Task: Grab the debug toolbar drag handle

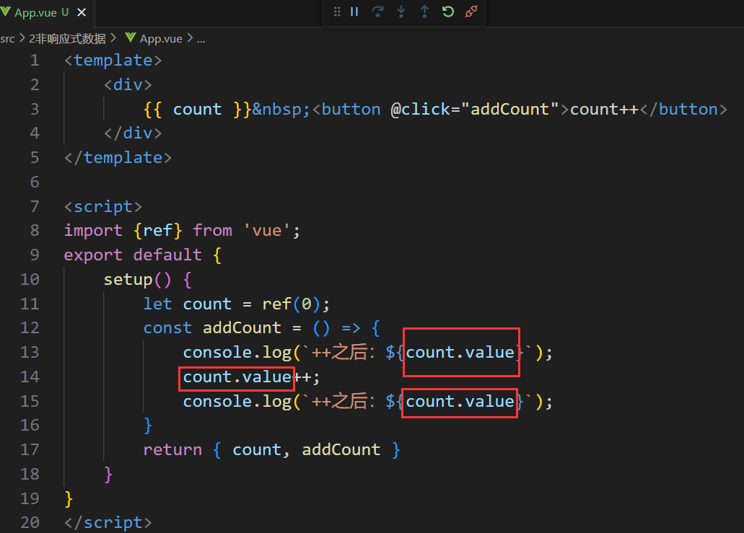Action: tap(337, 12)
